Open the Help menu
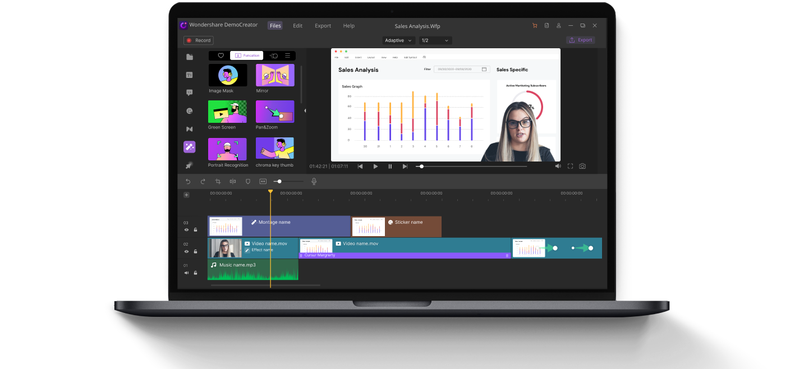790x369 pixels. coord(348,26)
